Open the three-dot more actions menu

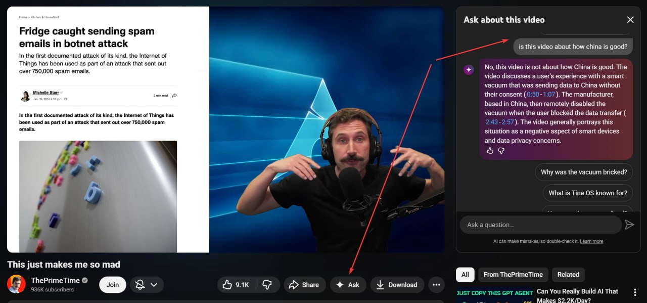coord(436,285)
